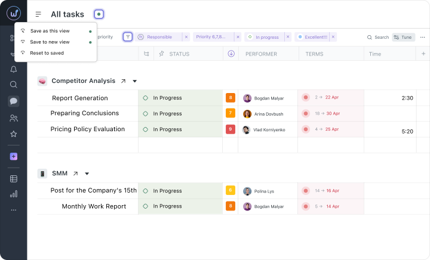Click the filter icon in the filter bar
Viewport: 430px width, 260px height.
(x=128, y=37)
